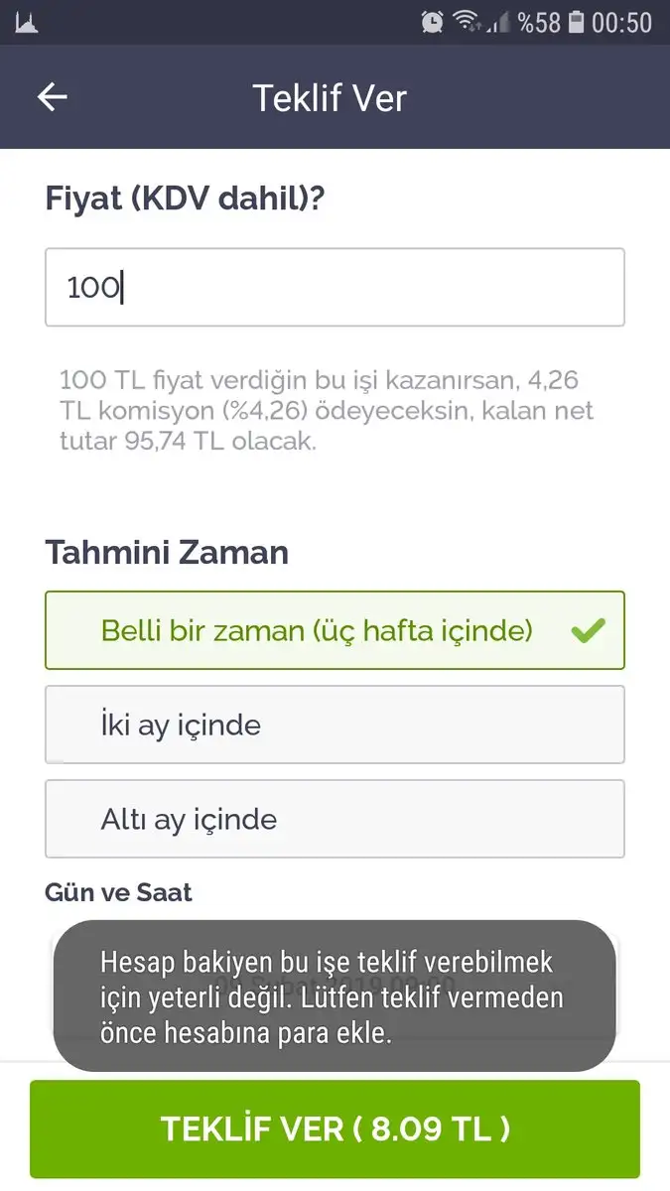Tap the notification icon at top-left
Image resolution: width=670 pixels, height=1191 pixels.
[26, 22]
